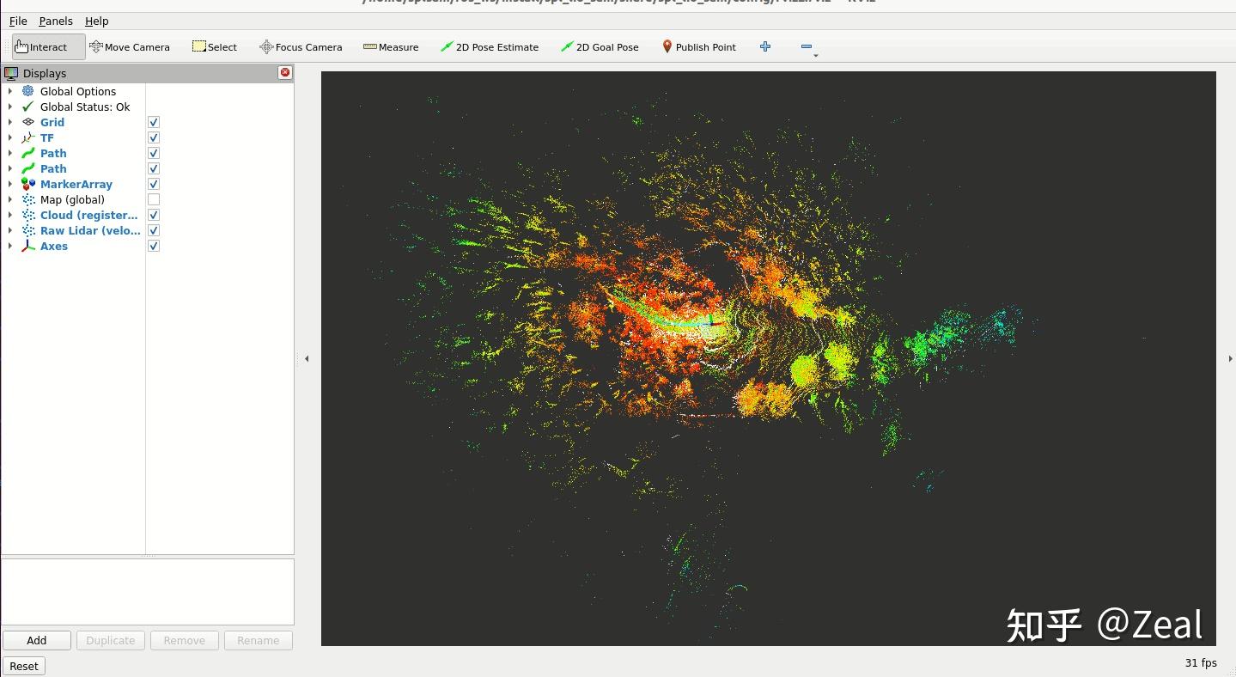Select the 2D Goal Pose tool
The image size is (1236, 677).
[x=600, y=47]
